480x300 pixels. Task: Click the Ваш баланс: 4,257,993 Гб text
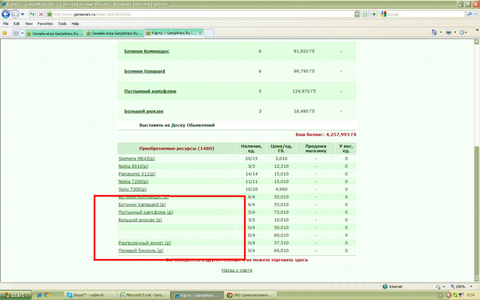326,134
